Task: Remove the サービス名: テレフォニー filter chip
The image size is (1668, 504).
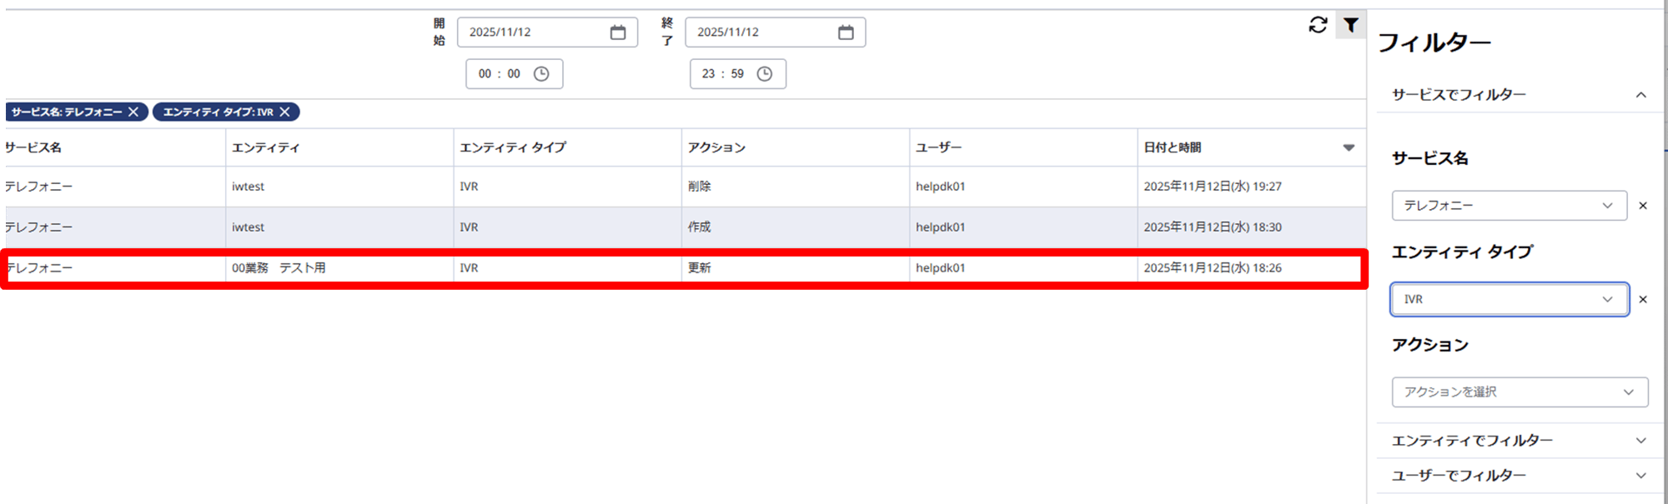Action: pyautogui.click(x=133, y=112)
